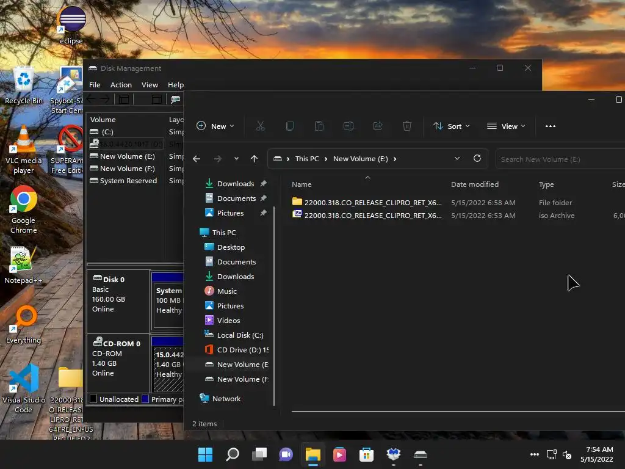
Task: Expand chevron after This PC in address bar
Action: [x=326, y=159]
